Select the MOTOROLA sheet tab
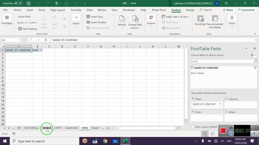This screenshot has height=145, width=259. 32,128
